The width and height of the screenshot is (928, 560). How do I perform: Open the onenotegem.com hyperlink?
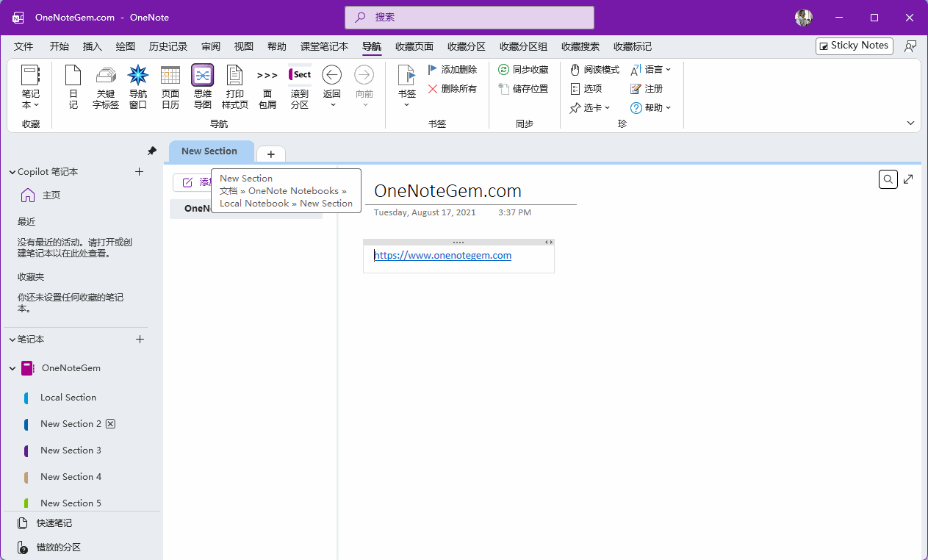coord(442,256)
